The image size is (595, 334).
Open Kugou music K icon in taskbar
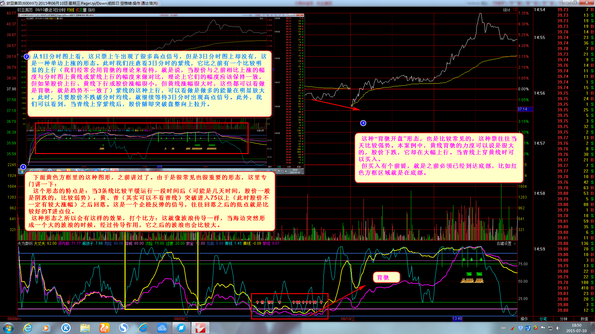[66, 328]
